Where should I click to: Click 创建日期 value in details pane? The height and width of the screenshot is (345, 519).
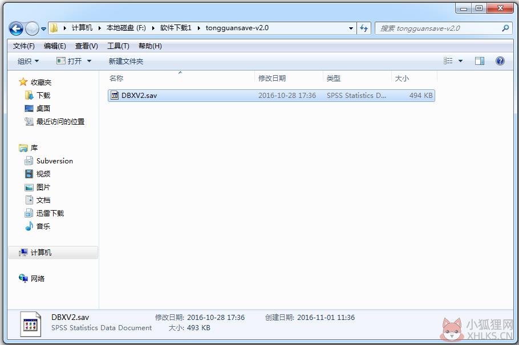point(326,318)
